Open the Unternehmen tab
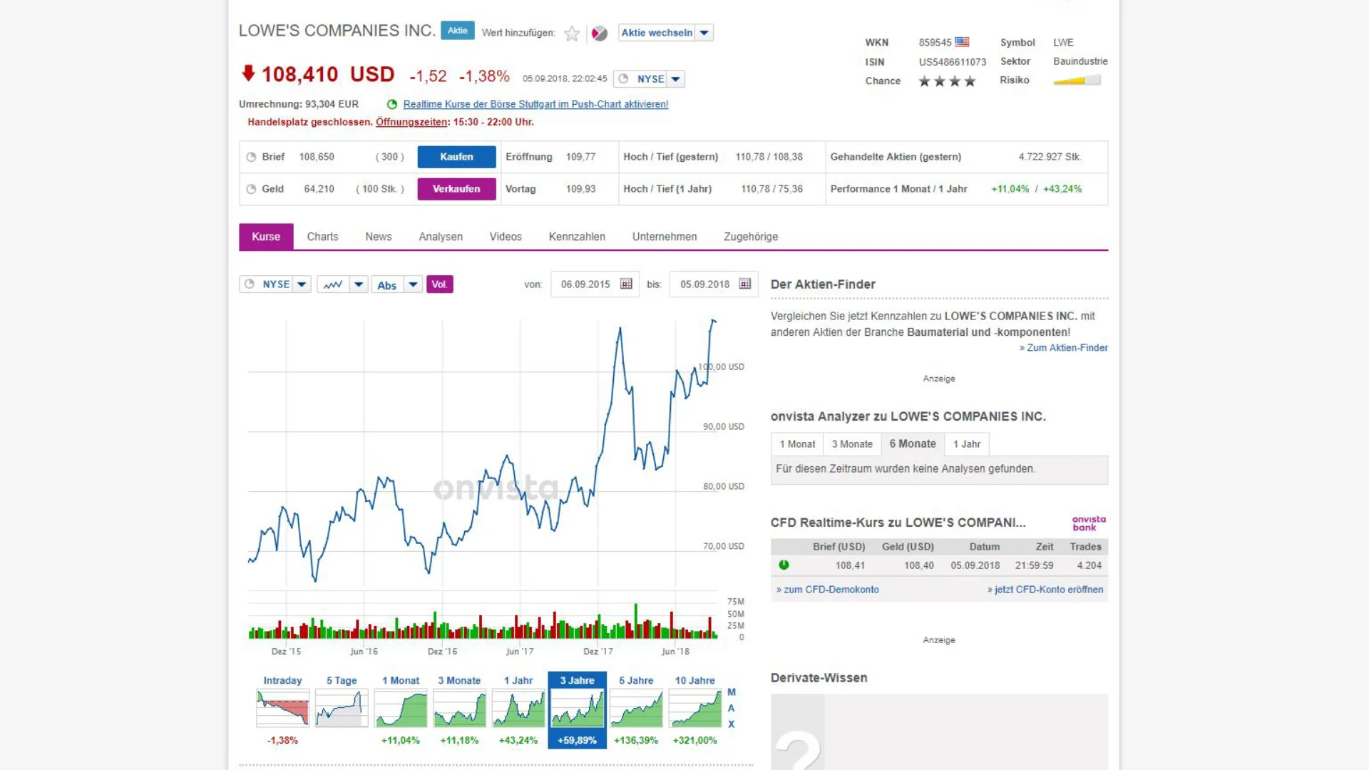Viewport: 1369px width, 770px height. click(x=665, y=237)
